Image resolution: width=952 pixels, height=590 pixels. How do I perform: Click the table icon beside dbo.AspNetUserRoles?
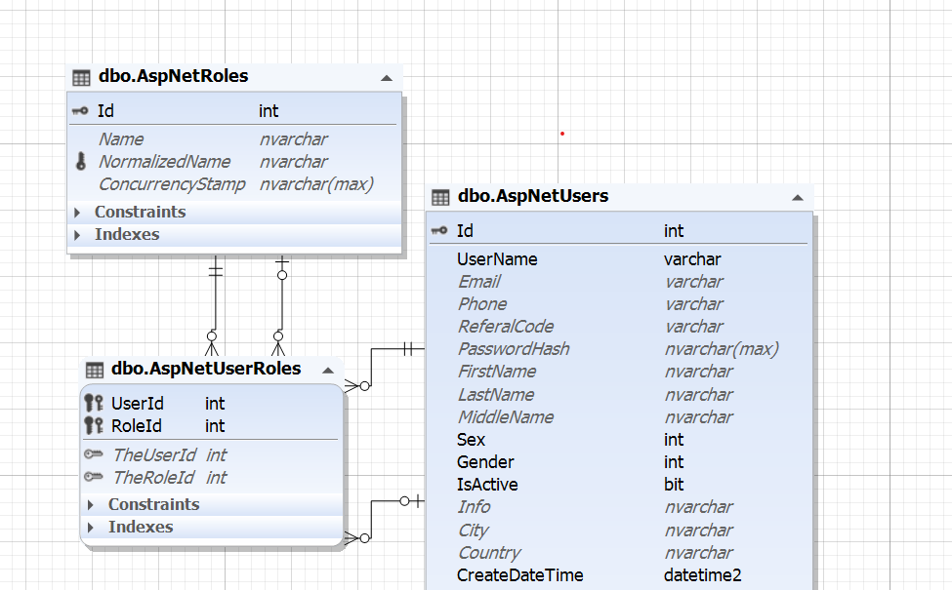pos(95,370)
